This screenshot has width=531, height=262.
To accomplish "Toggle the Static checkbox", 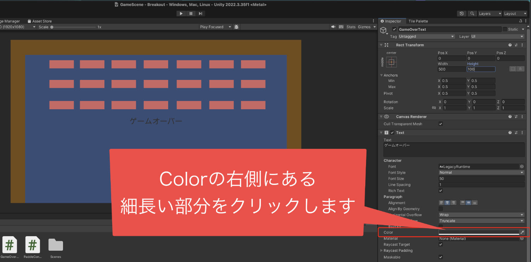I will point(505,29).
